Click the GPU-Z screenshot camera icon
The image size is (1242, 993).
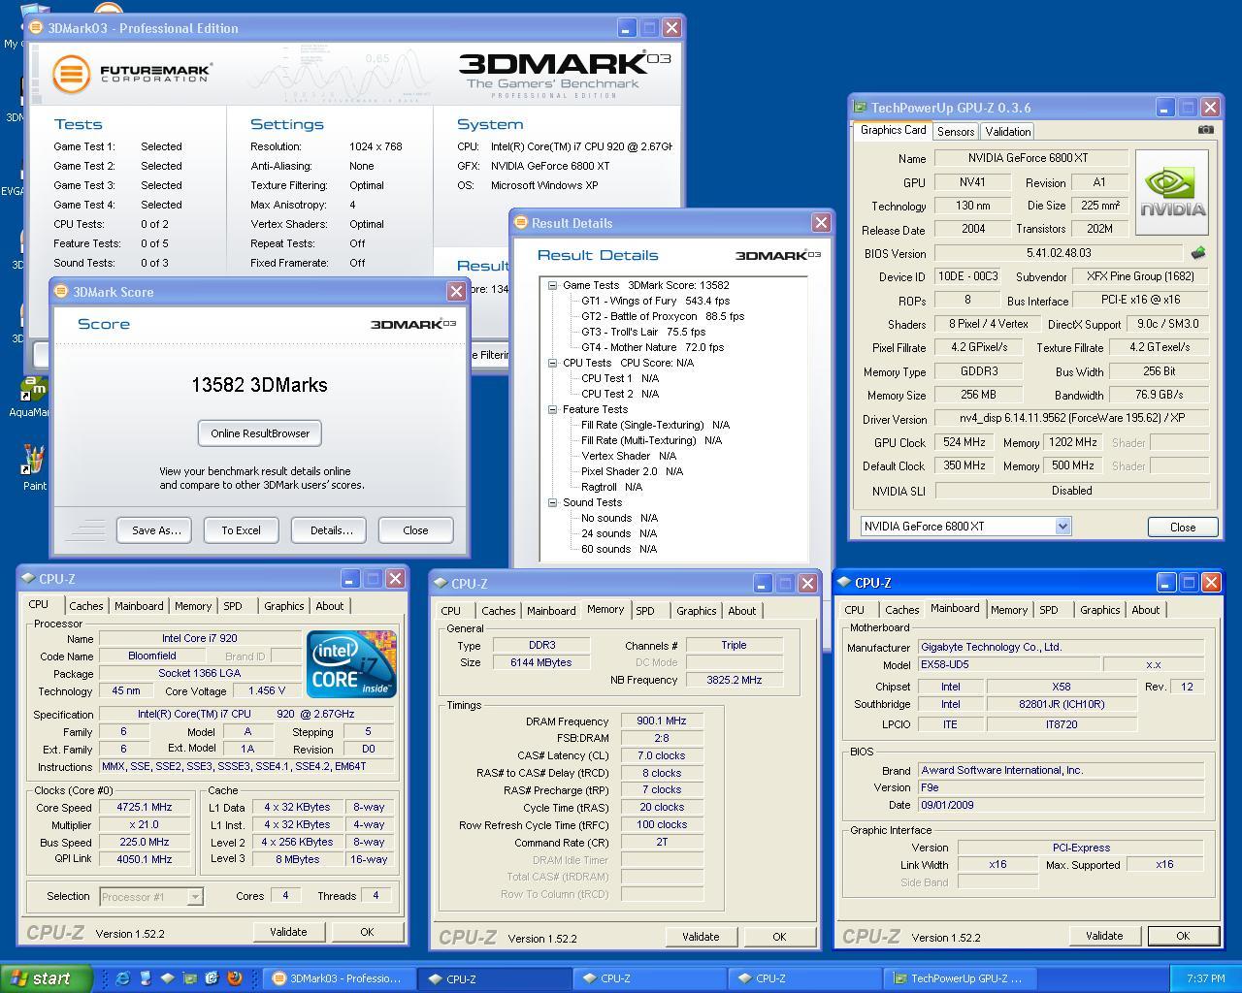coord(1205,129)
